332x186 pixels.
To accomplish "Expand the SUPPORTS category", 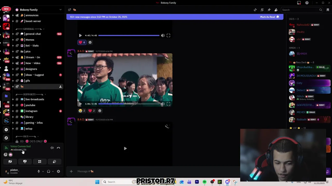I will pyautogui.click(x=31, y=94).
